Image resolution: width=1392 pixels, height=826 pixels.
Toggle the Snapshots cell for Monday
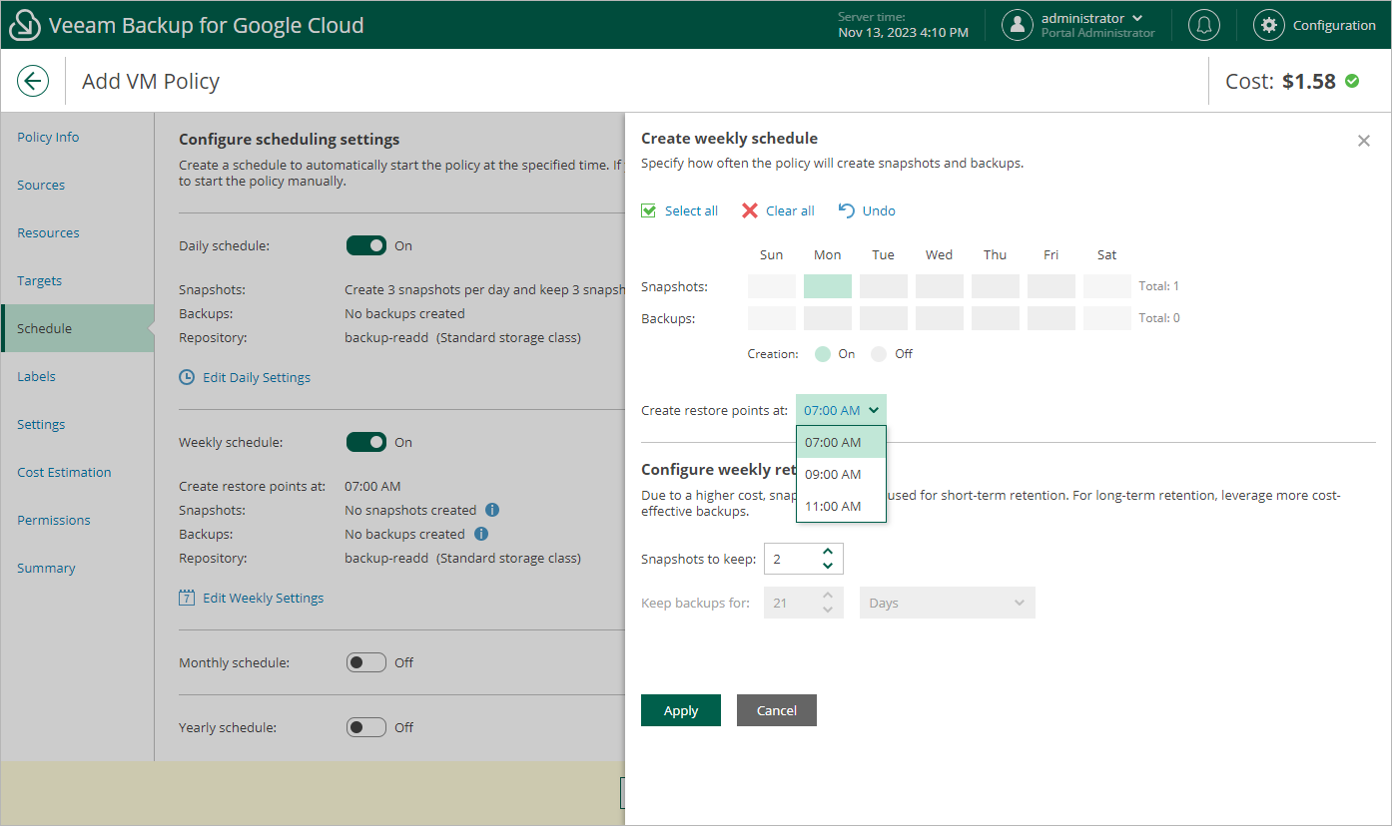tap(828, 286)
